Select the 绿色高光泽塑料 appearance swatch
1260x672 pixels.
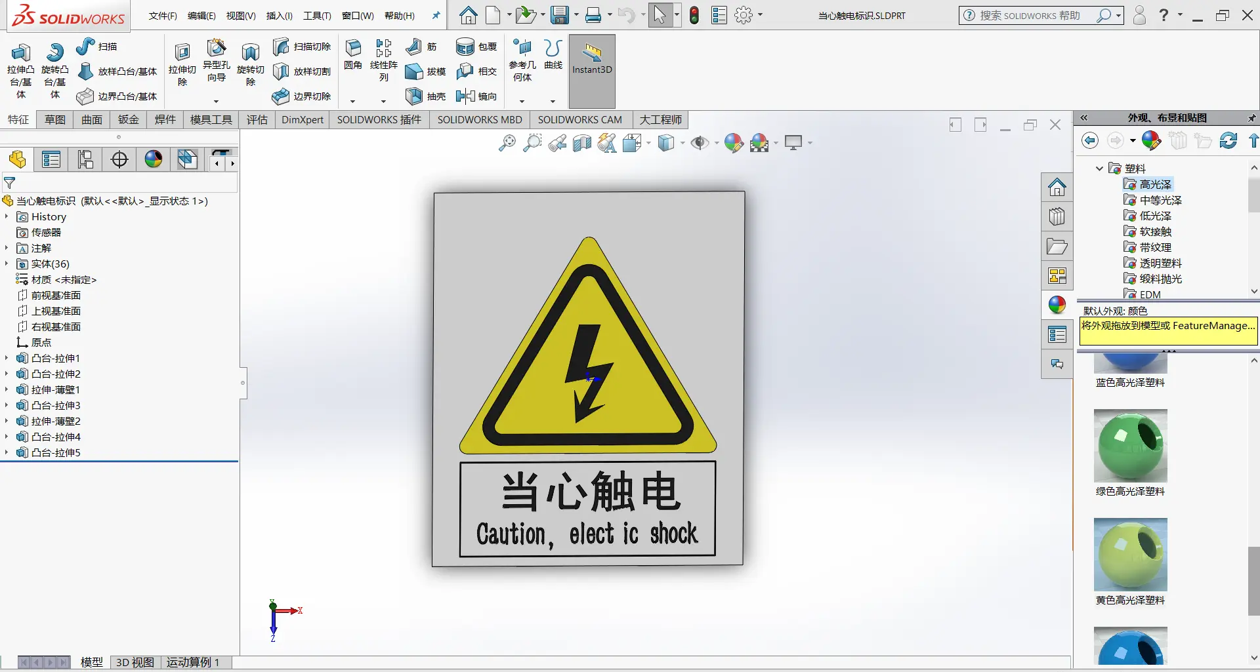coord(1130,446)
